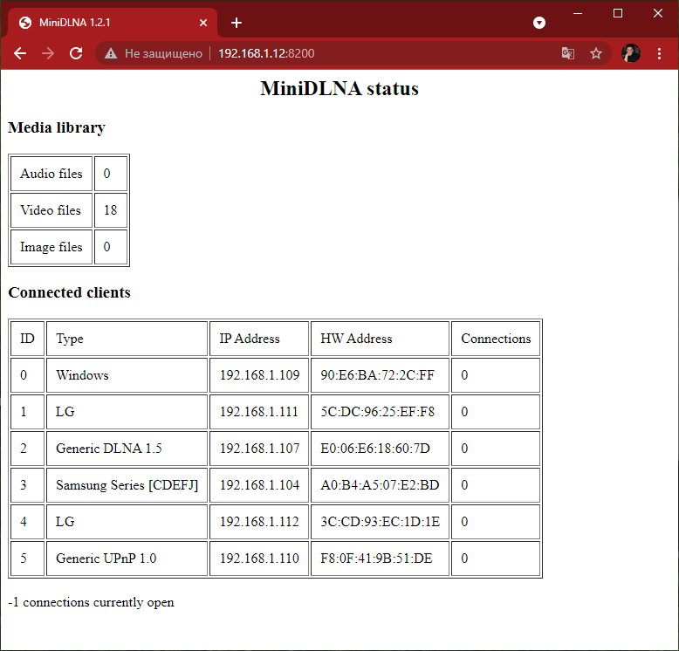Click IP address 192.168.1.110
The height and width of the screenshot is (651, 679).
[259, 558]
